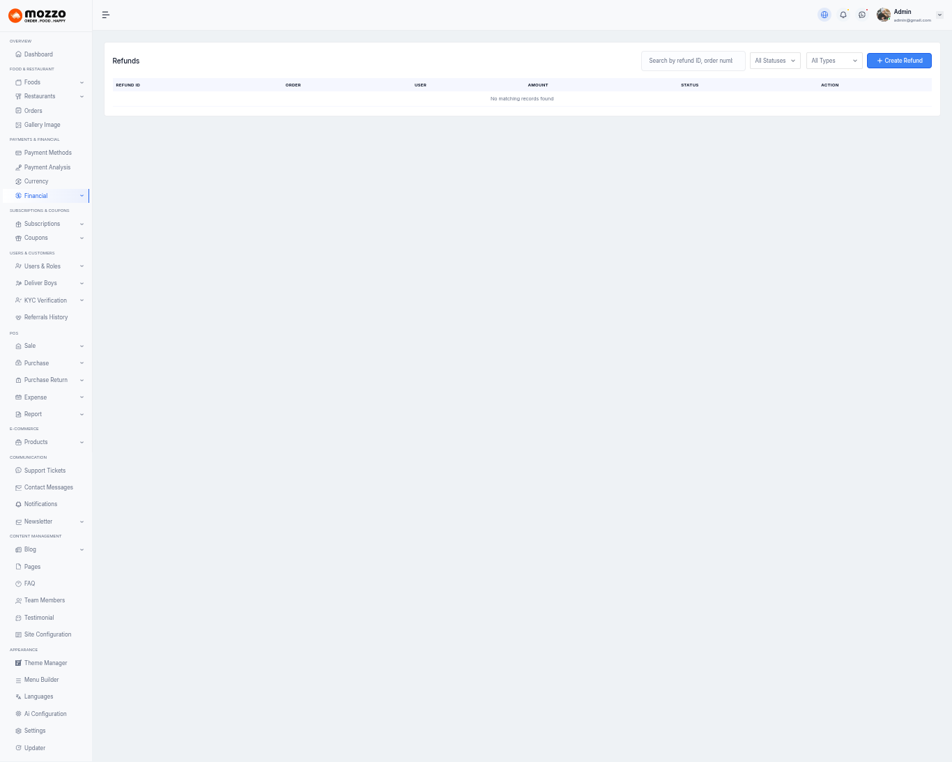Open the chat messages icon in header

pyautogui.click(x=862, y=15)
